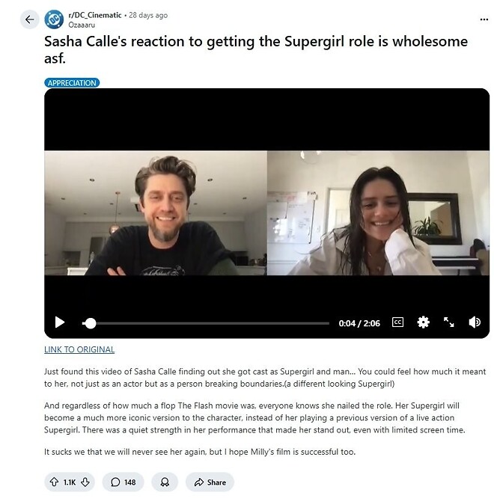494x499 pixels.
Task: View the Ozaaaru user profile
Action: (82, 25)
